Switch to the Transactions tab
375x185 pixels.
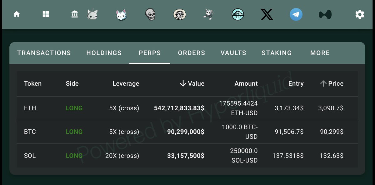pos(44,53)
